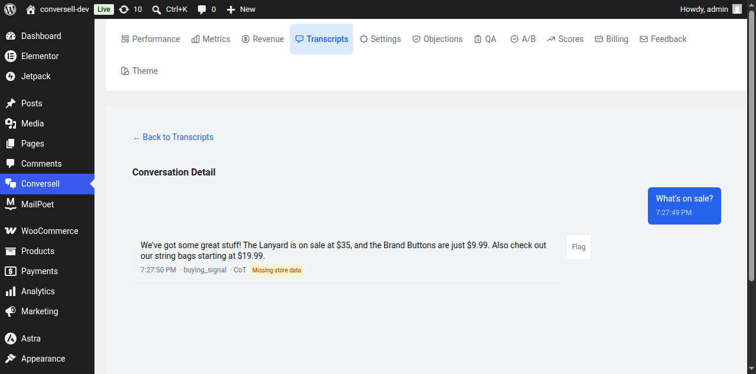Open the Theme tab

point(139,71)
